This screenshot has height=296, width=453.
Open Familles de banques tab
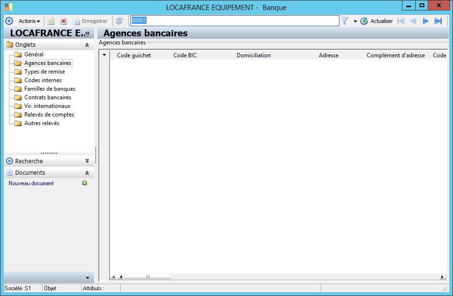coord(50,89)
